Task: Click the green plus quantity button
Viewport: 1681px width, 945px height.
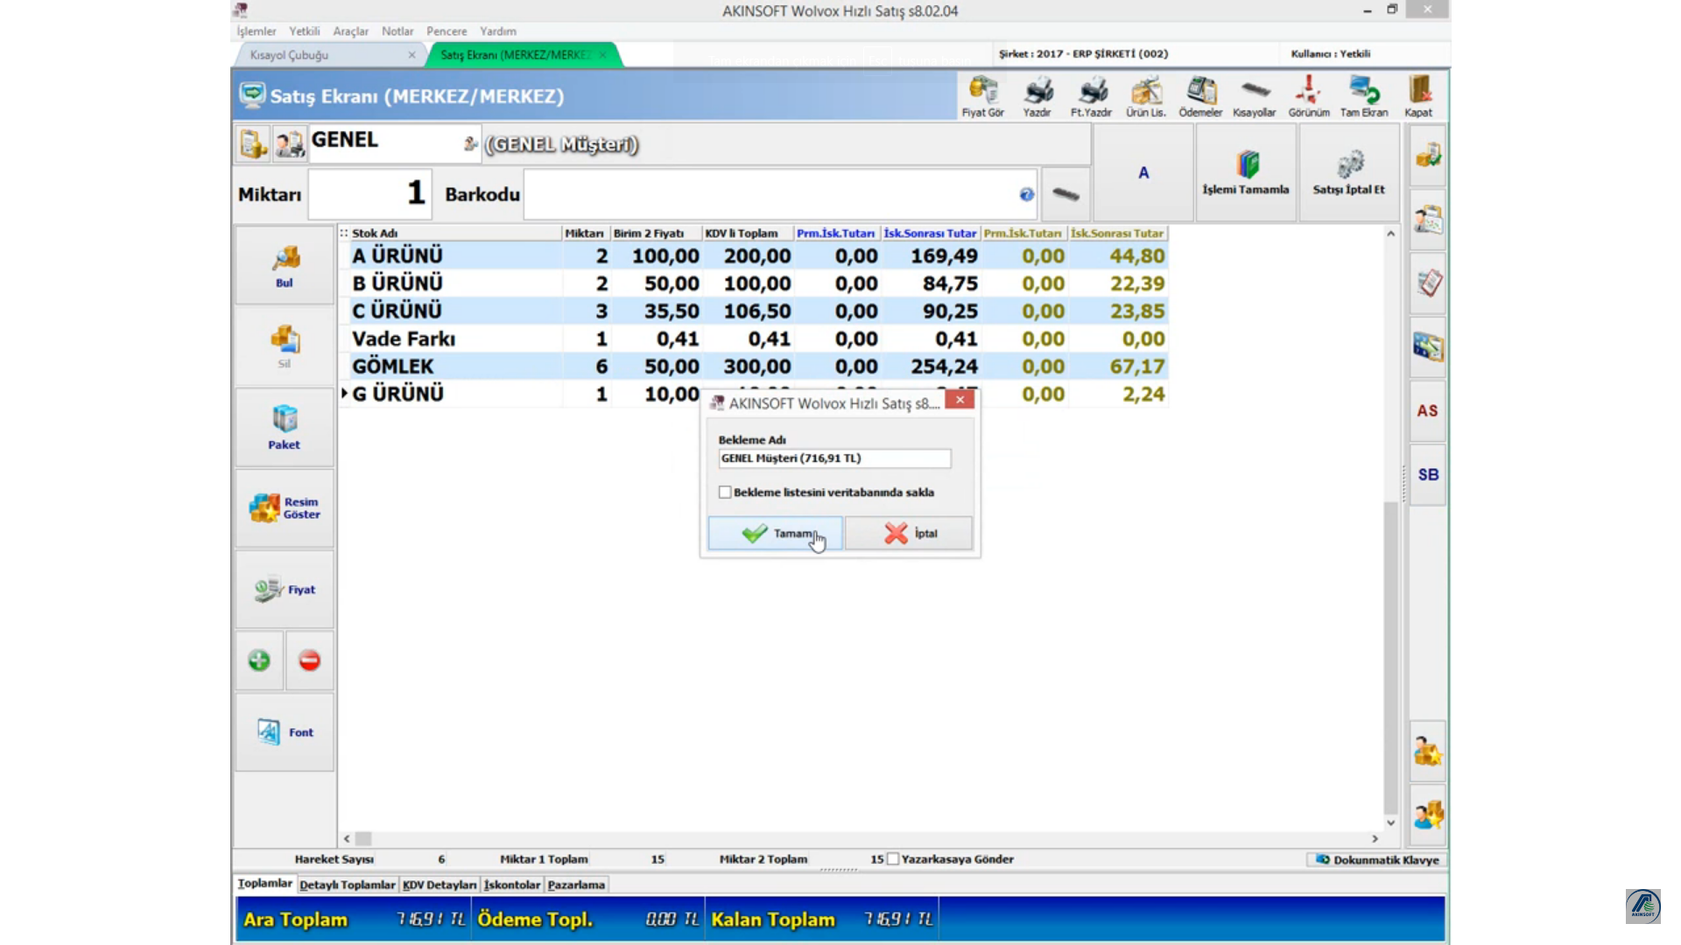Action: [x=259, y=661]
